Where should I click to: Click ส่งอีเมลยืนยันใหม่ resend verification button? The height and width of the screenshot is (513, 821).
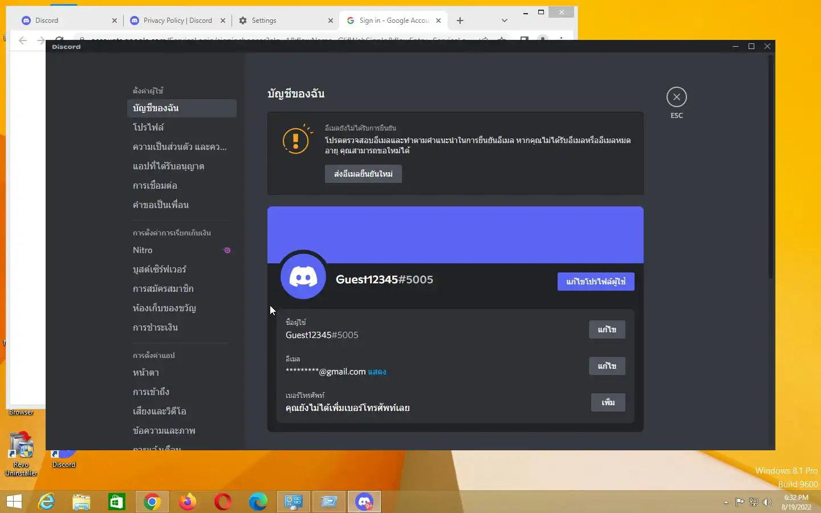(363, 174)
